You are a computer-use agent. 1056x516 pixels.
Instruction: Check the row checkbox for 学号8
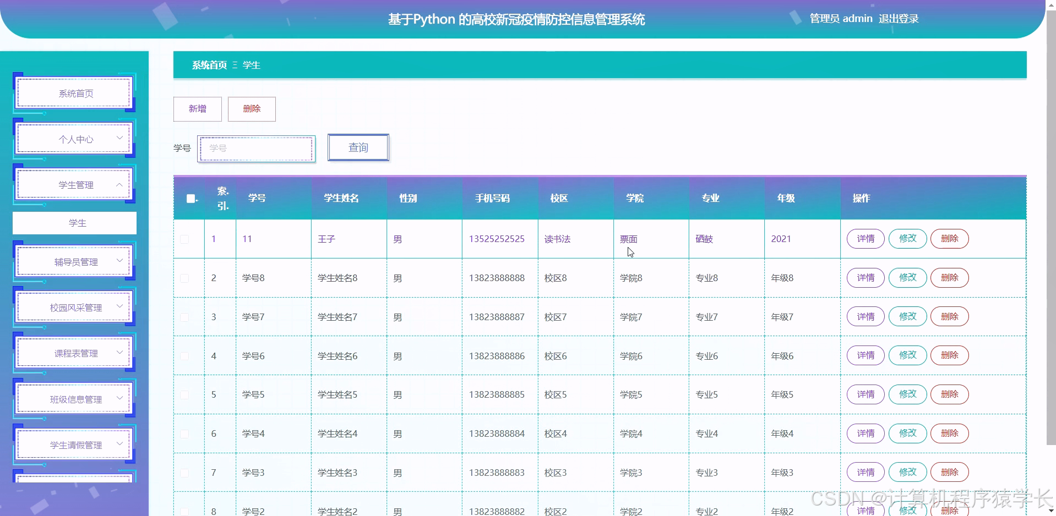click(184, 278)
